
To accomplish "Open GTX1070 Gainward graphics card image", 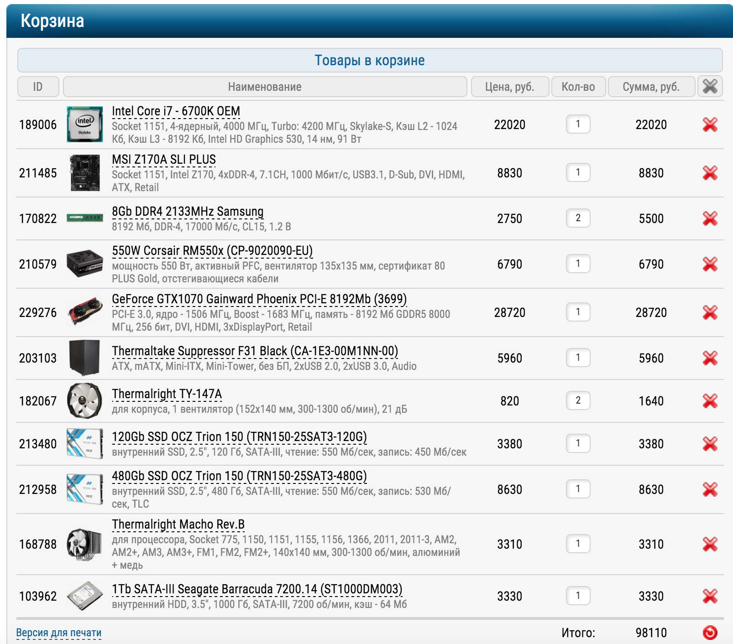I will click(85, 312).
